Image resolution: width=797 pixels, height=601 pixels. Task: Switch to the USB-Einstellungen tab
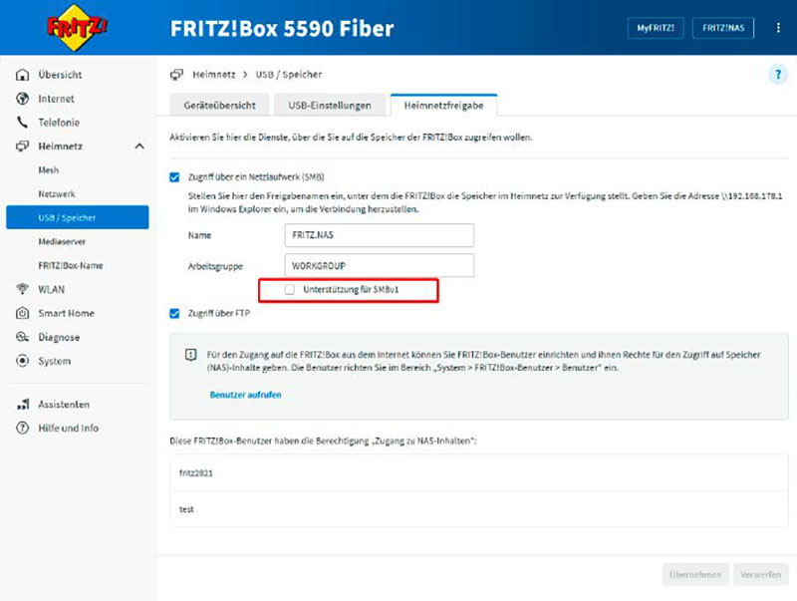pyautogui.click(x=330, y=106)
